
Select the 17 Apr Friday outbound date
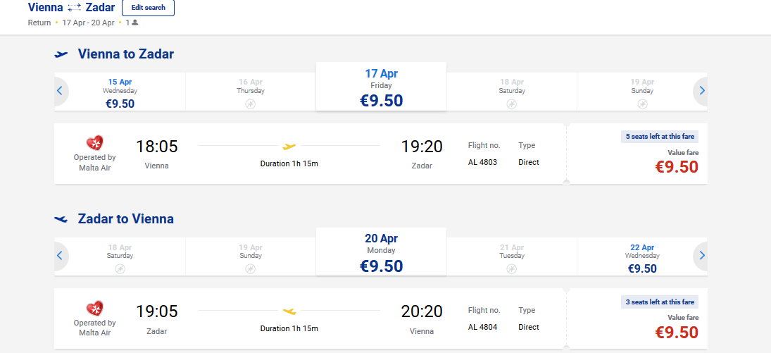381,87
